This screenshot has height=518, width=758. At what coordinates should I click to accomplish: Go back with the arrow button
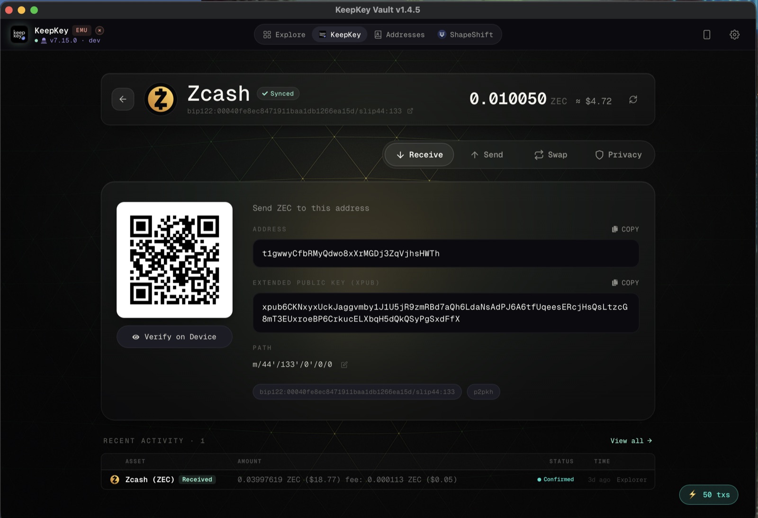click(123, 99)
